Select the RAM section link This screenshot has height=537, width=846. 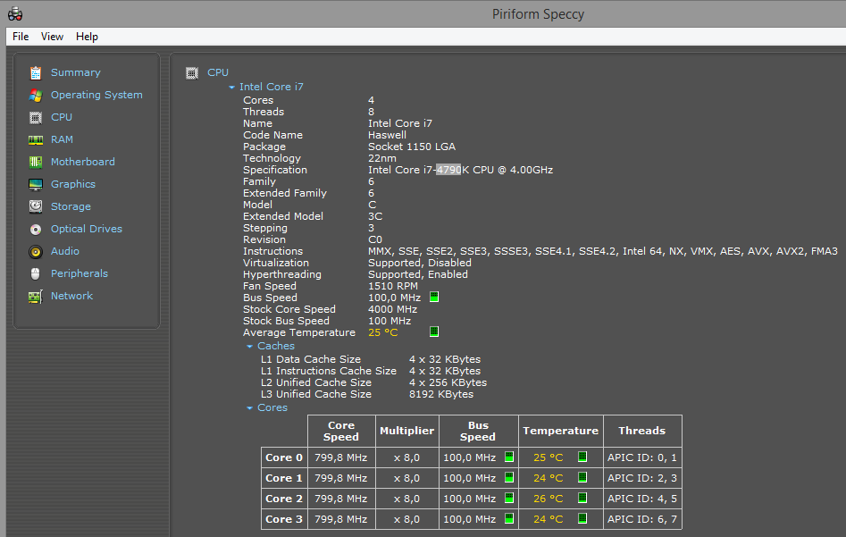(62, 139)
